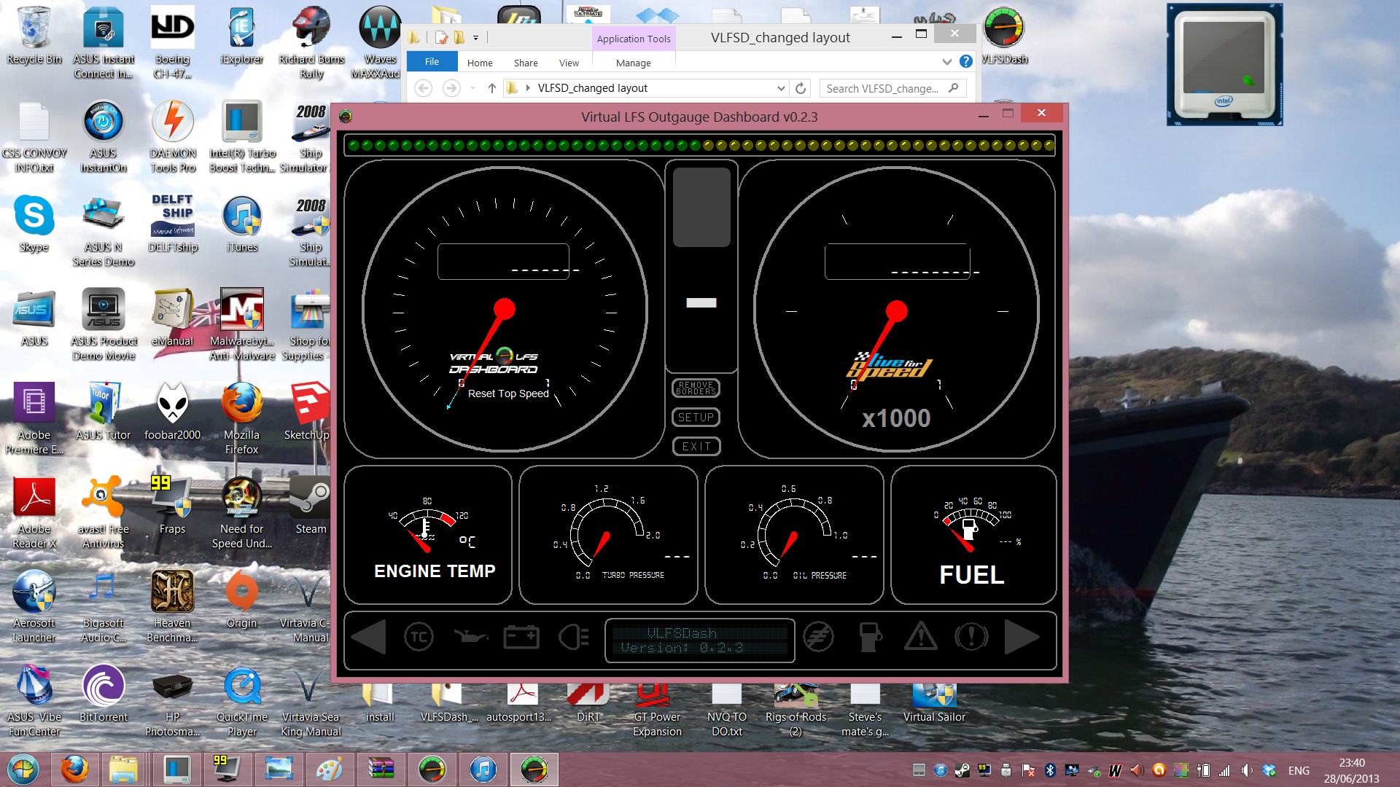The width and height of the screenshot is (1400, 787).
Task: Click the Turbo Pressure gauge
Action: (x=608, y=535)
